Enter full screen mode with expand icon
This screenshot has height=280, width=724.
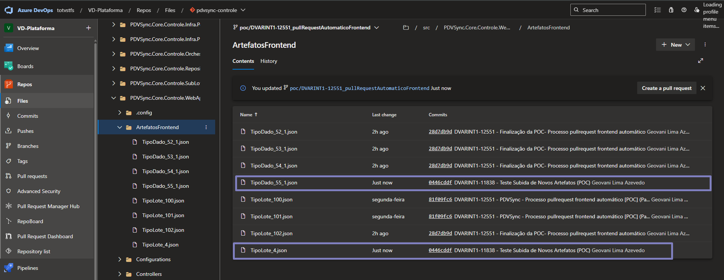coord(700,61)
